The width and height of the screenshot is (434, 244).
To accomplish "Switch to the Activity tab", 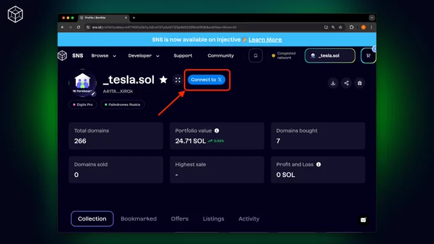I will pyautogui.click(x=249, y=219).
